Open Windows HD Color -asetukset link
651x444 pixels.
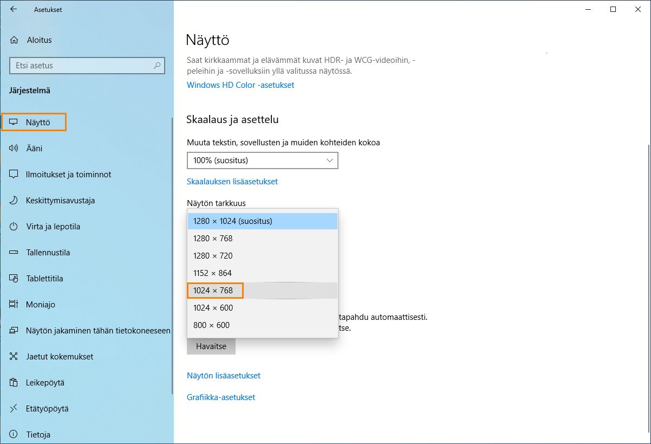point(240,85)
